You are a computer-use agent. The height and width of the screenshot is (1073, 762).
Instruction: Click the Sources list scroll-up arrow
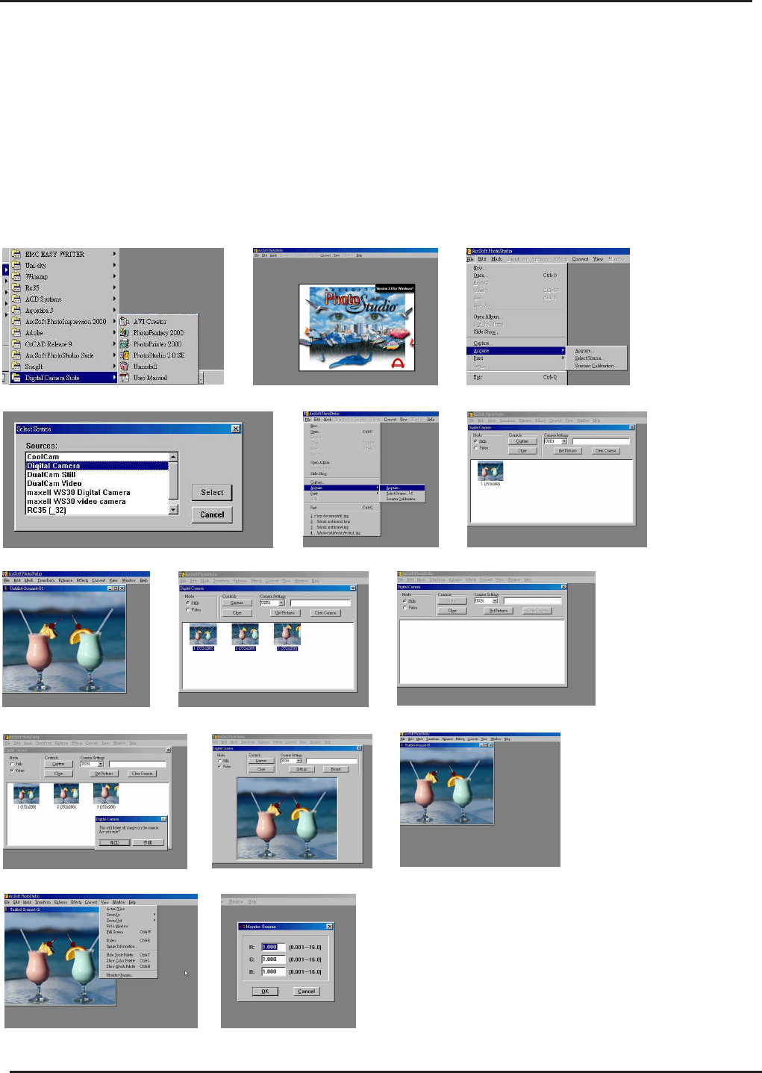coord(173,457)
